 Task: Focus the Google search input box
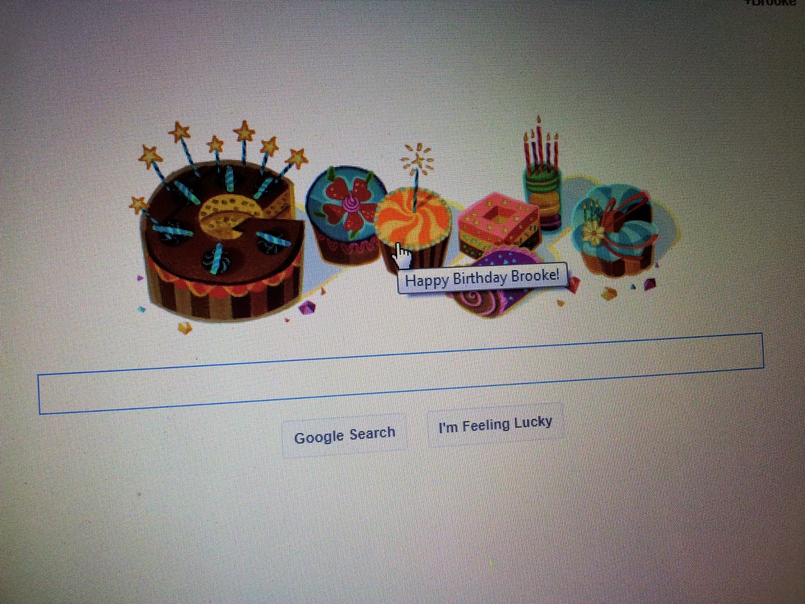point(401,373)
